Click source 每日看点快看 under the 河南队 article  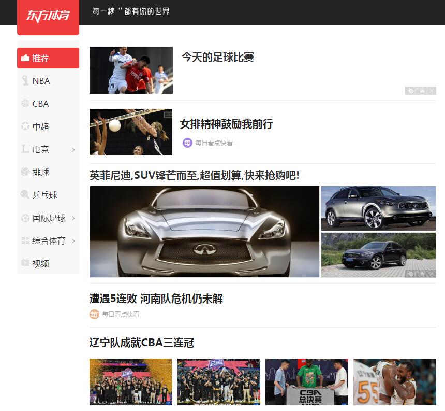pyautogui.click(x=121, y=315)
